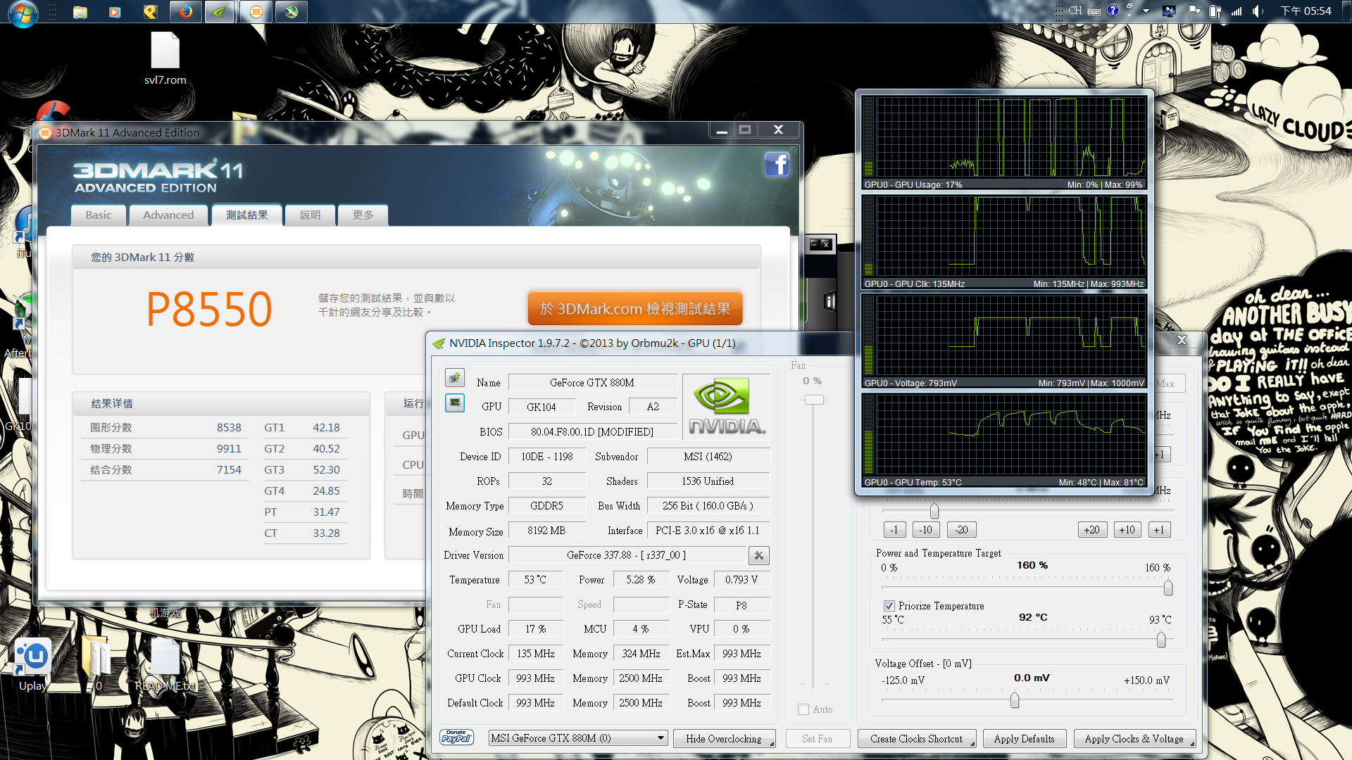The image size is (1352, 760).
Task: Select the 測試結果 tab
Action: pos(246,215)
